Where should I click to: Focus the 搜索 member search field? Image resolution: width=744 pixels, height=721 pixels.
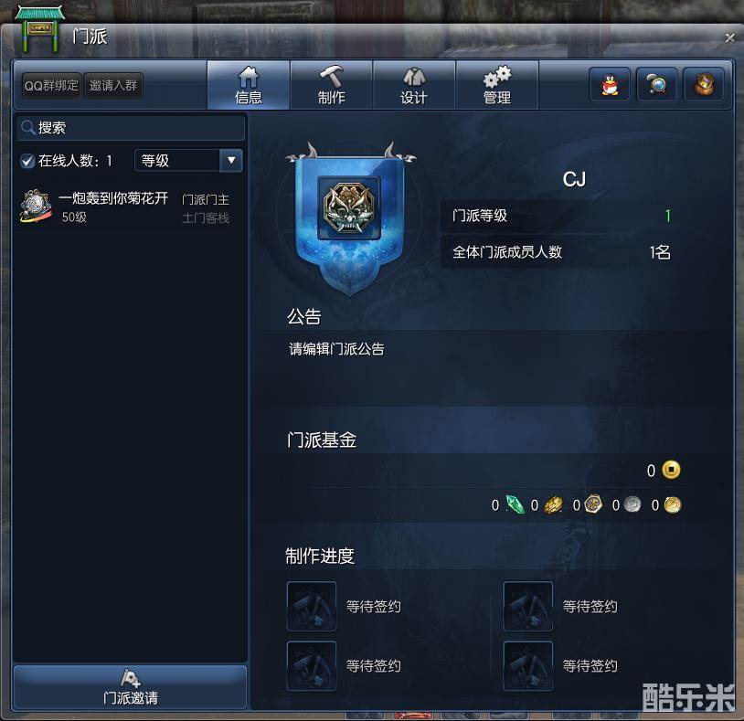(x=131, y=128)
